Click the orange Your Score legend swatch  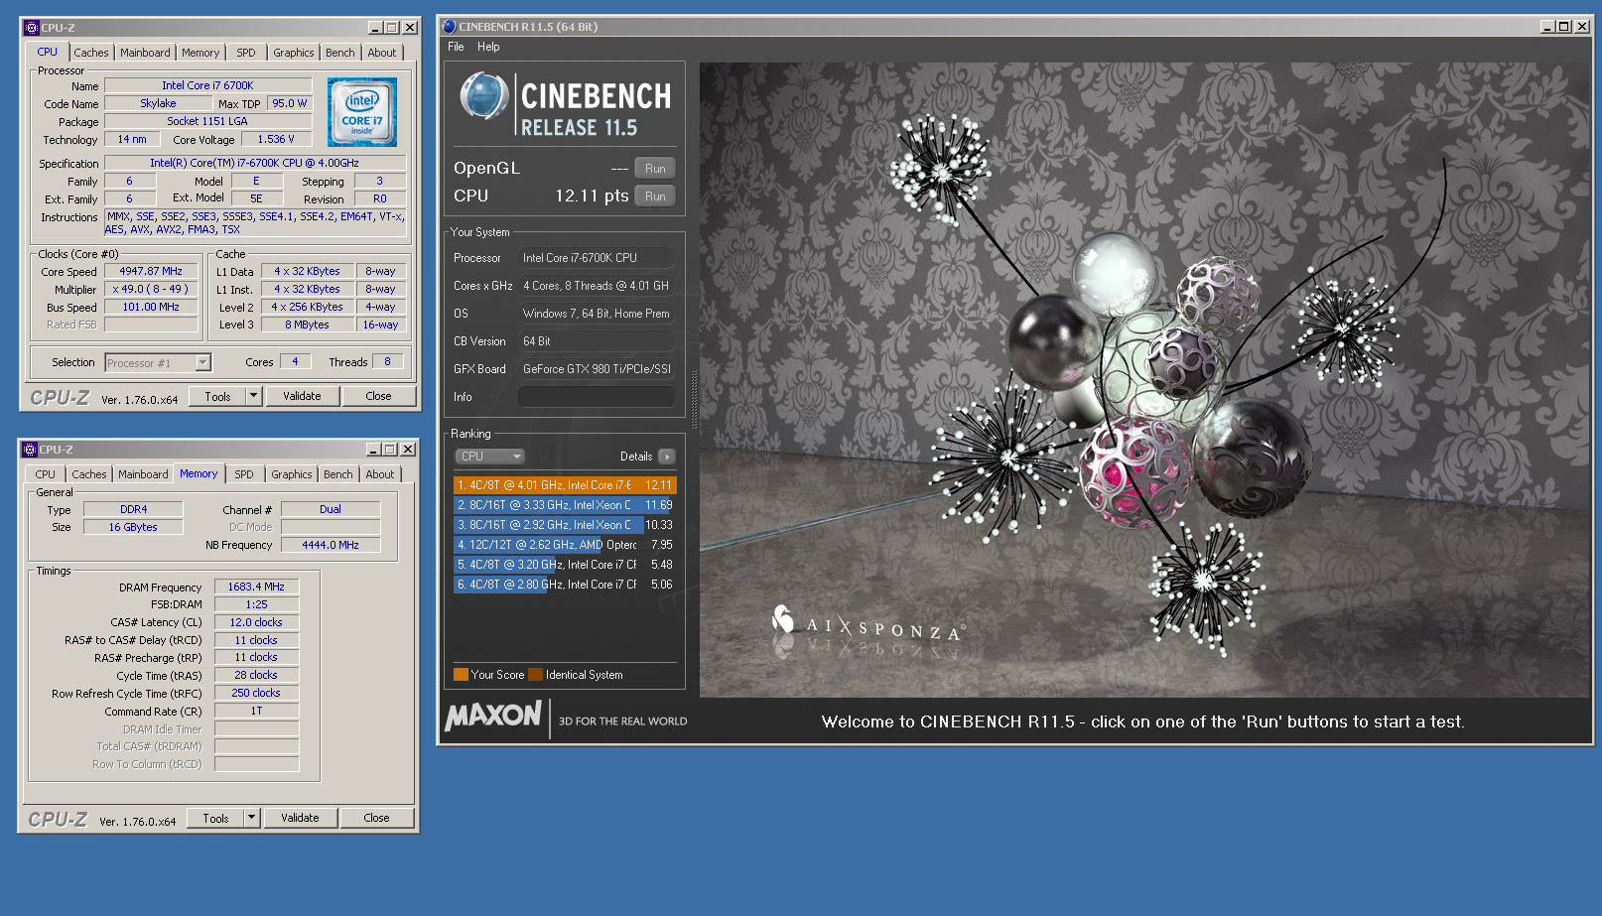click(x=461, y=675)
